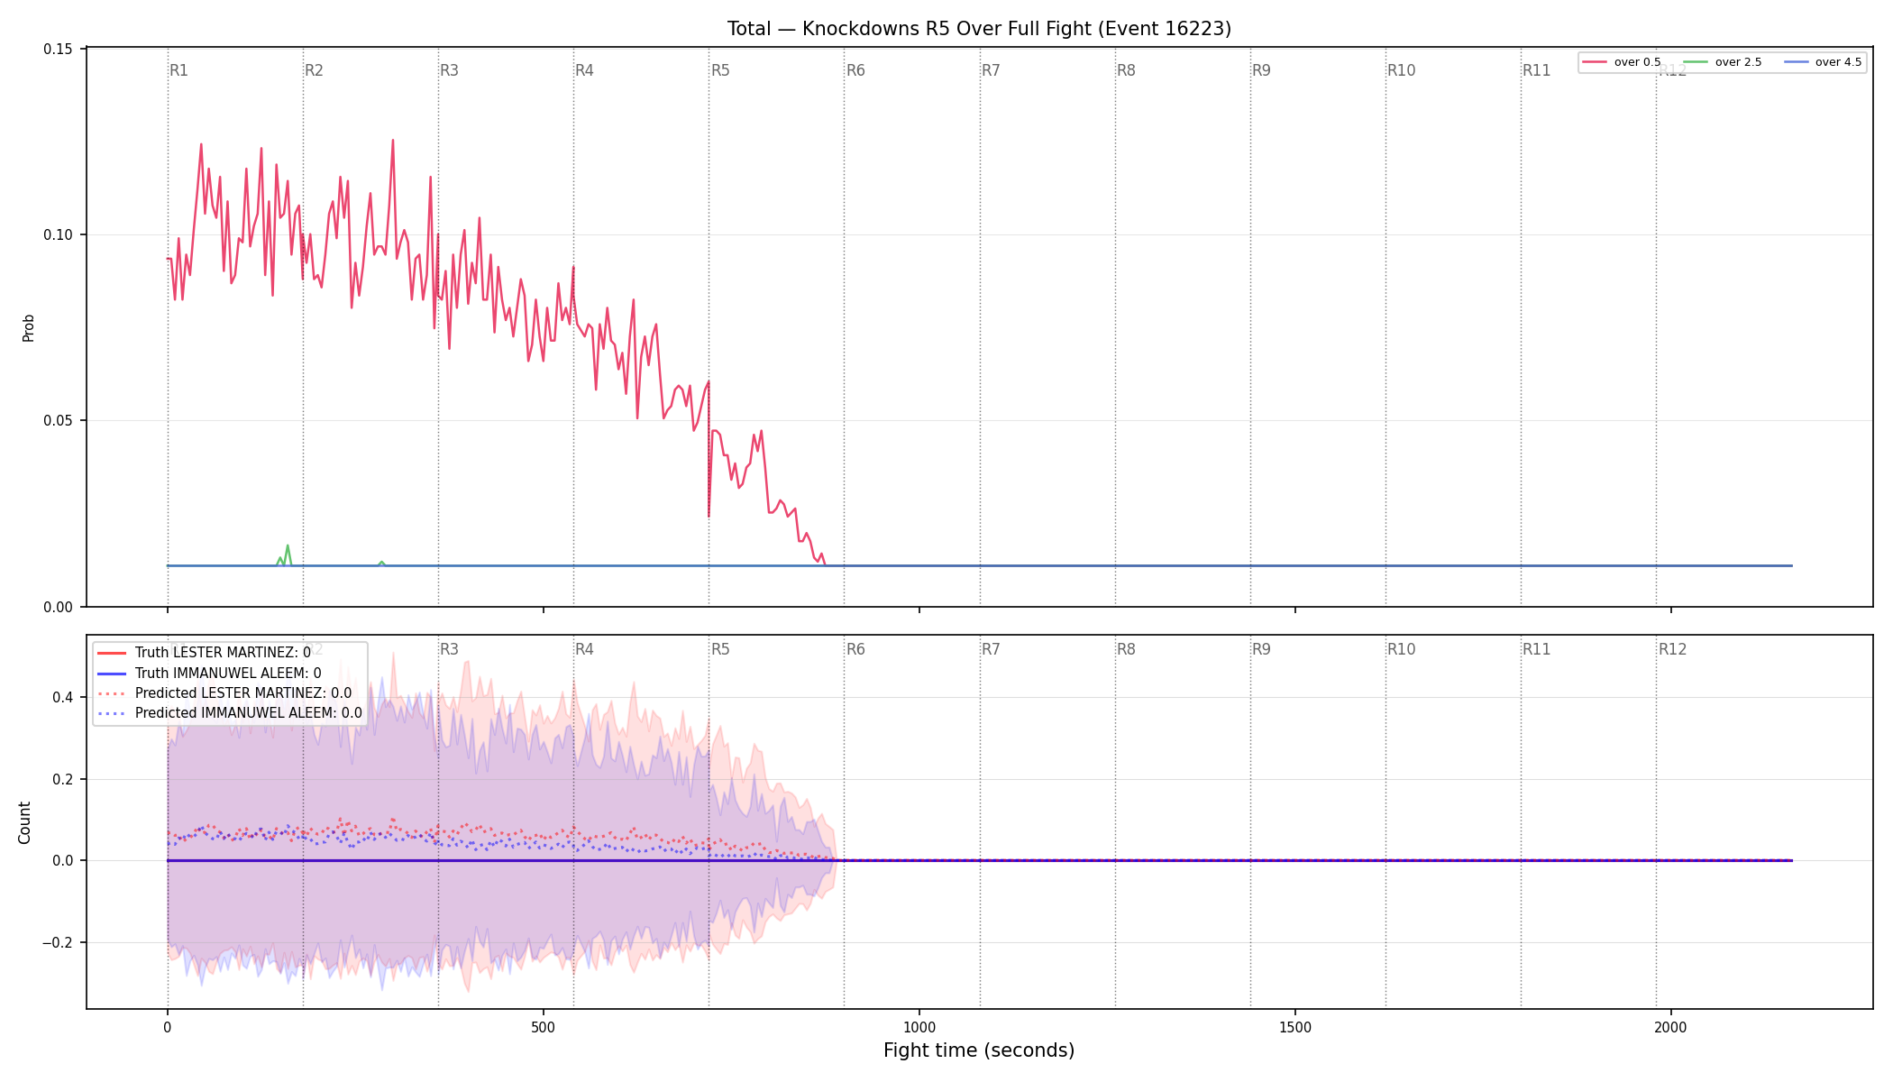Click the R1 round label in the Prob chart
This screenshot has height=1082, width=1893.
tap(178, 70)
